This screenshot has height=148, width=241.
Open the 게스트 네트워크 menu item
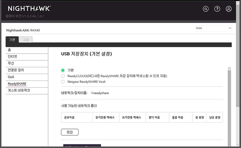coord(27,90)
